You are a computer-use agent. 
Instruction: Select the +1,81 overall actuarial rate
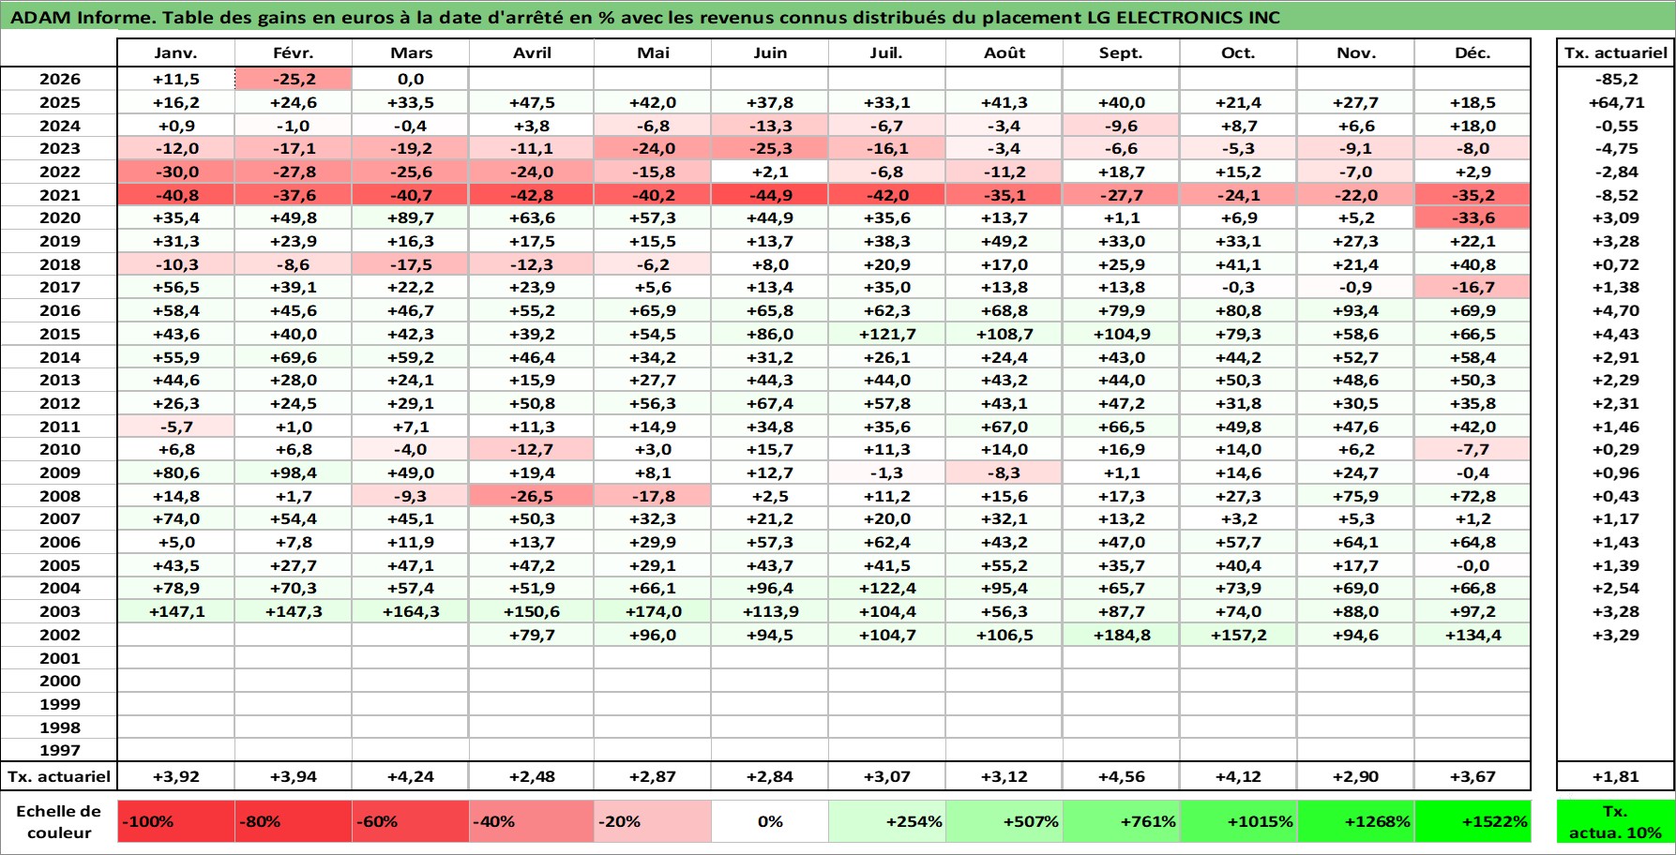tap(1615, 776)
